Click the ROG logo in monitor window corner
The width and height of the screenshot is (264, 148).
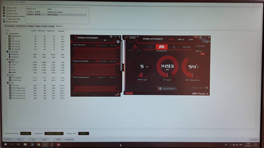(117, 95)
